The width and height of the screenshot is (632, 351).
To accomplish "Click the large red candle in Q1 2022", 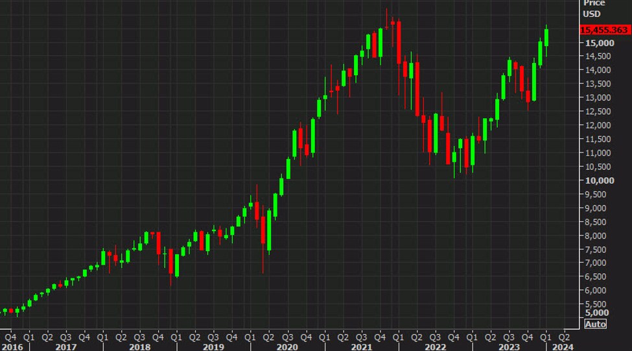I will click(399, 42).
